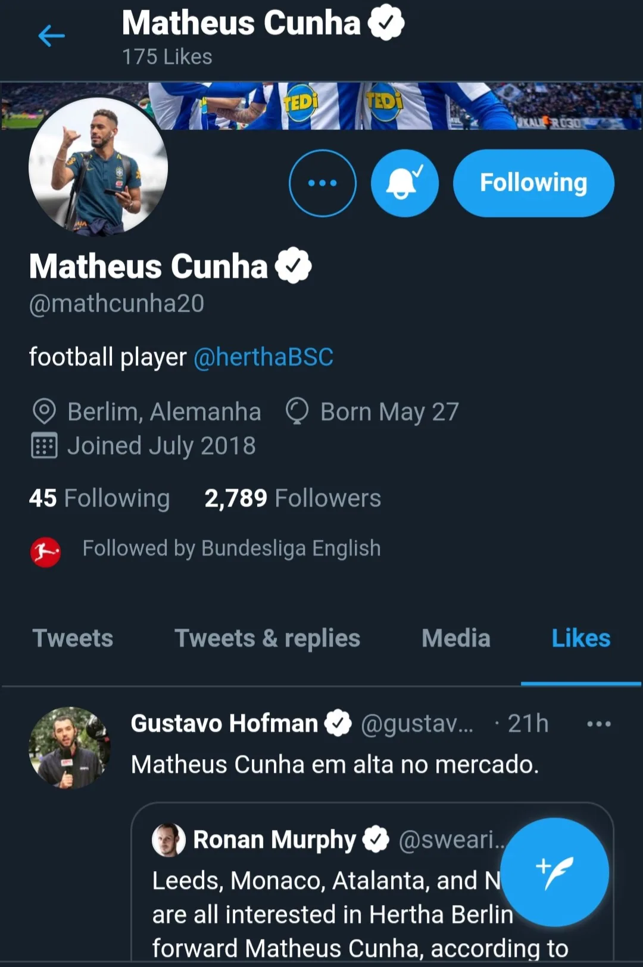Open Gustavo Hofman's name on the tweet

224,723
